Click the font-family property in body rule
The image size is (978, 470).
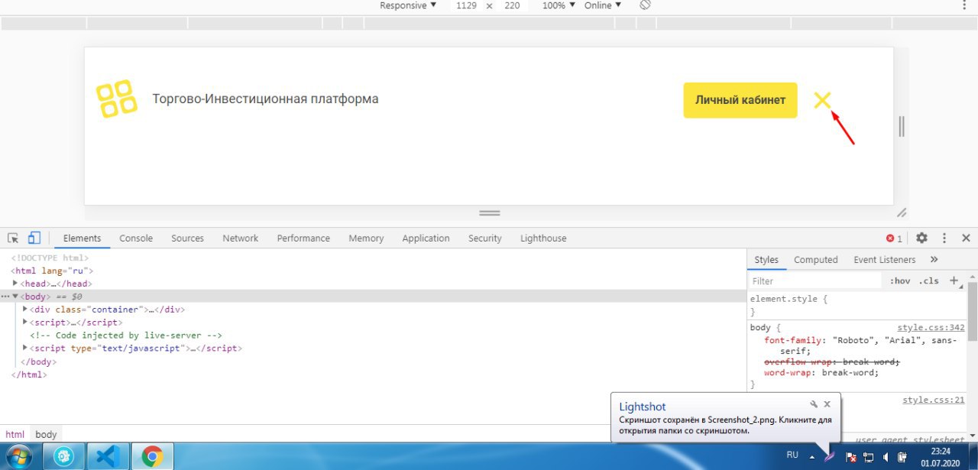coord(792,341)
